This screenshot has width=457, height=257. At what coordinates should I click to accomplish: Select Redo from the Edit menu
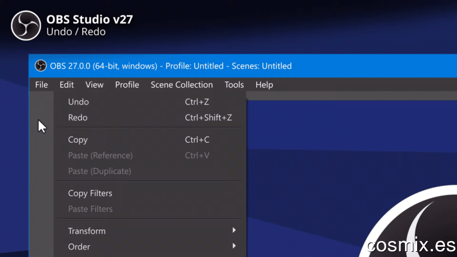coord(150,118)
